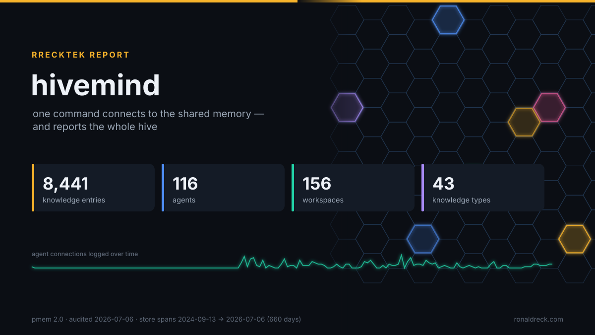
Task: Click the blue hexagon at the top
Action: point(448,20)
